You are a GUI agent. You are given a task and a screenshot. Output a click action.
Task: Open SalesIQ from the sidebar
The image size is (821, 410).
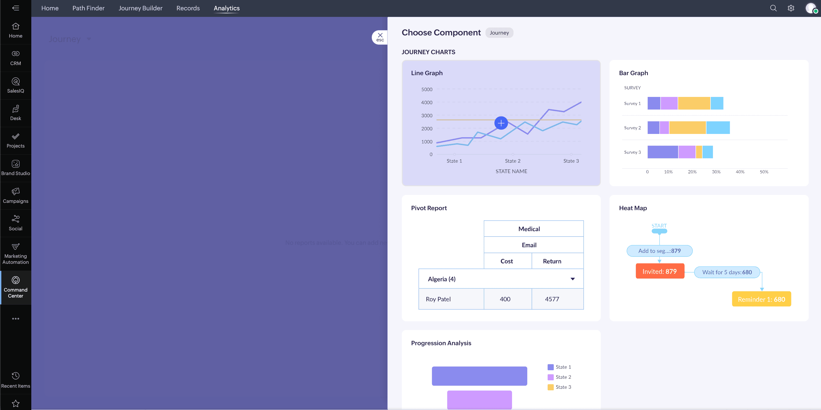(x=15, y=85)
